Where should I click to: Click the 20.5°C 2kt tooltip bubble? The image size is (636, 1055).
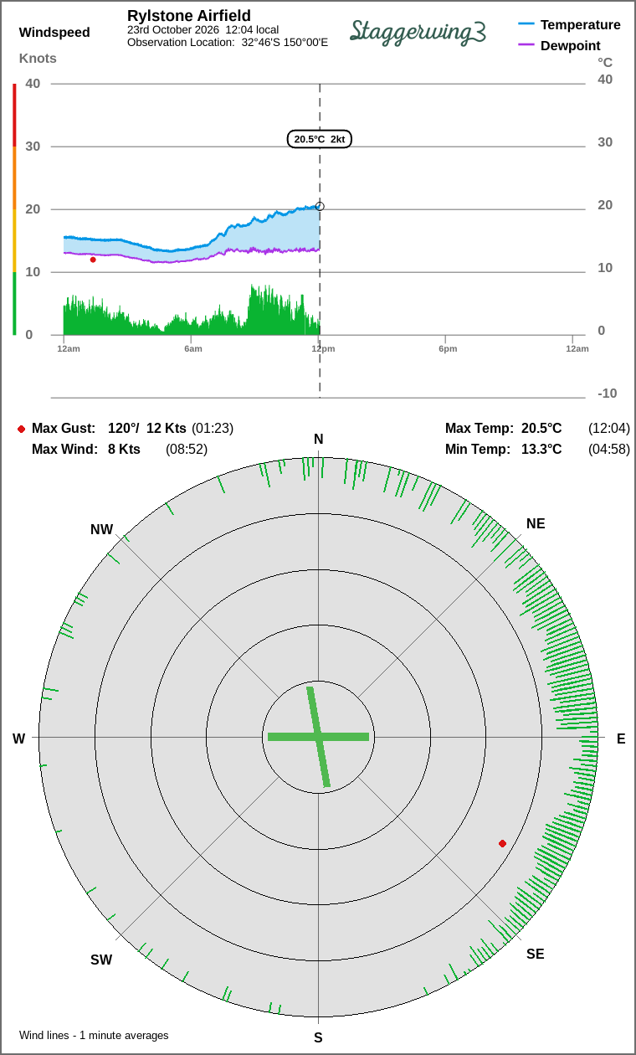click(320, 139)
